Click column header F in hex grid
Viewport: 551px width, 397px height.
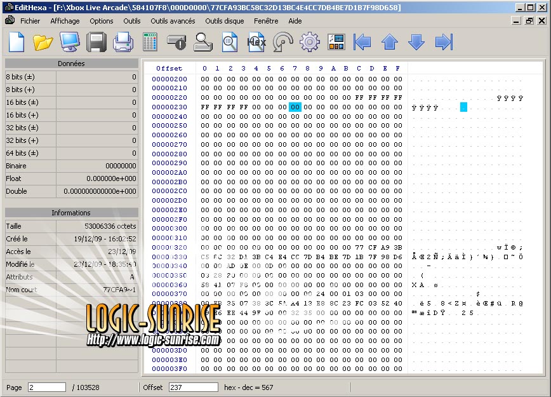pyautogui.click(x=398, y=68)
